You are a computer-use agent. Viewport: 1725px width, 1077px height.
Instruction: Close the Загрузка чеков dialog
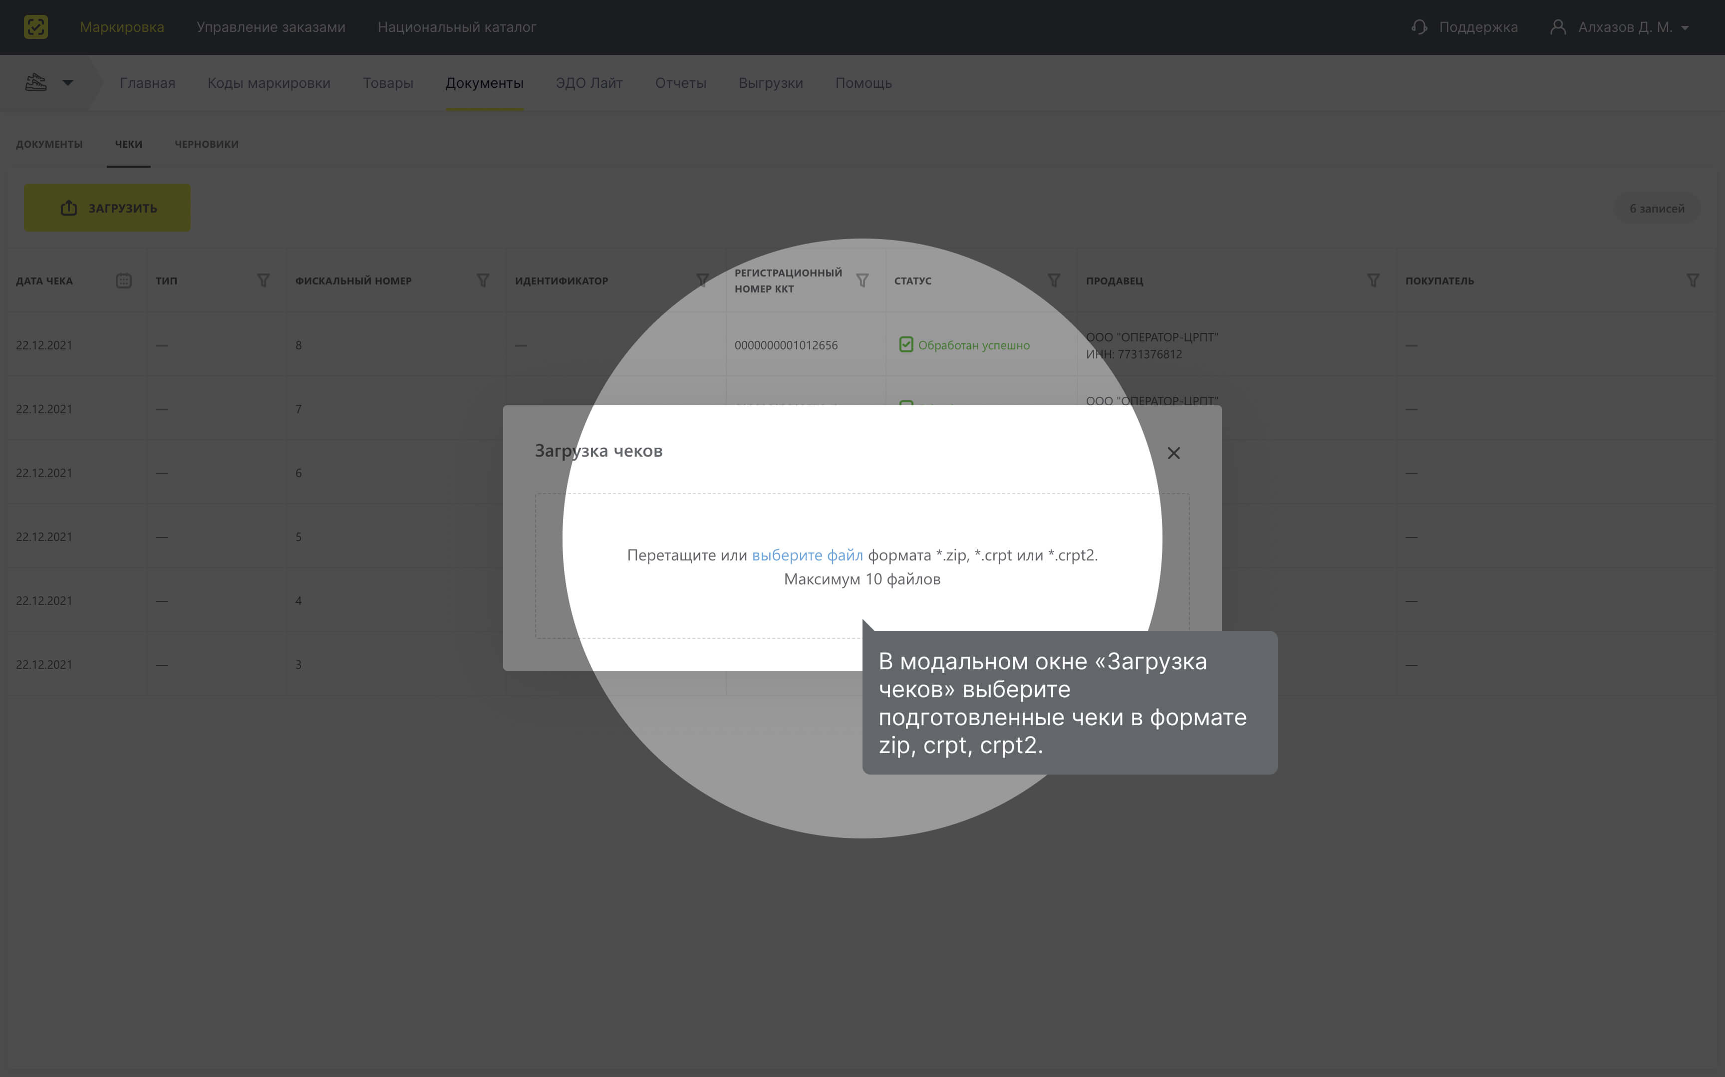pos(1174,453)
